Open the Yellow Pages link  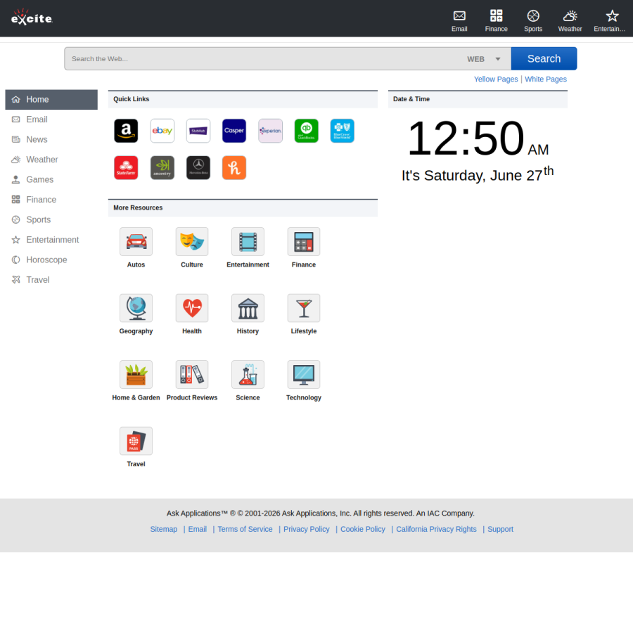tap(496, 79)
